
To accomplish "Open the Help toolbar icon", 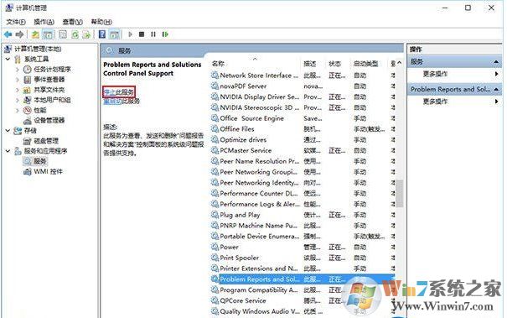I will [102, 34].
